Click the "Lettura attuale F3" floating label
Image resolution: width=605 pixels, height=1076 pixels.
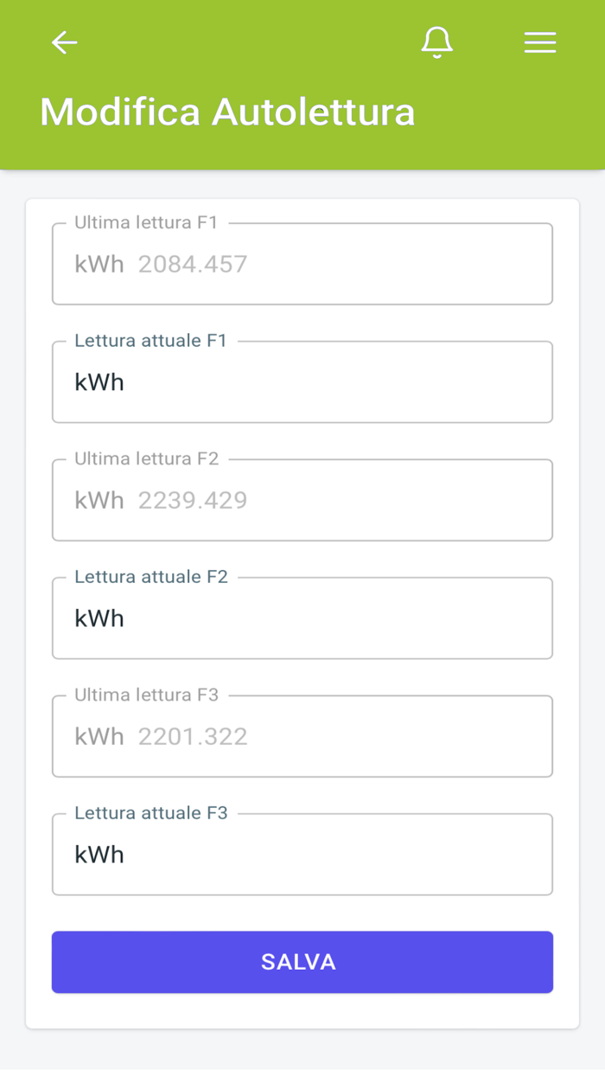click(151, 813)
